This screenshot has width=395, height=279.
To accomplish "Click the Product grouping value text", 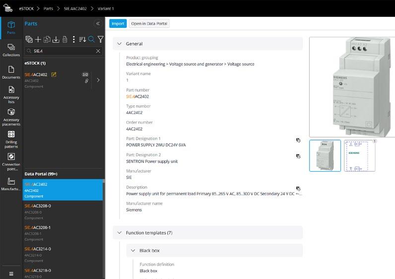I will pos(190,64).
